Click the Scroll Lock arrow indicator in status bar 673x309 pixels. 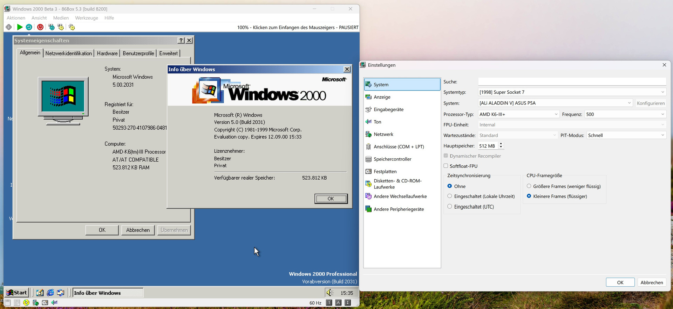(x=348, y=303)
